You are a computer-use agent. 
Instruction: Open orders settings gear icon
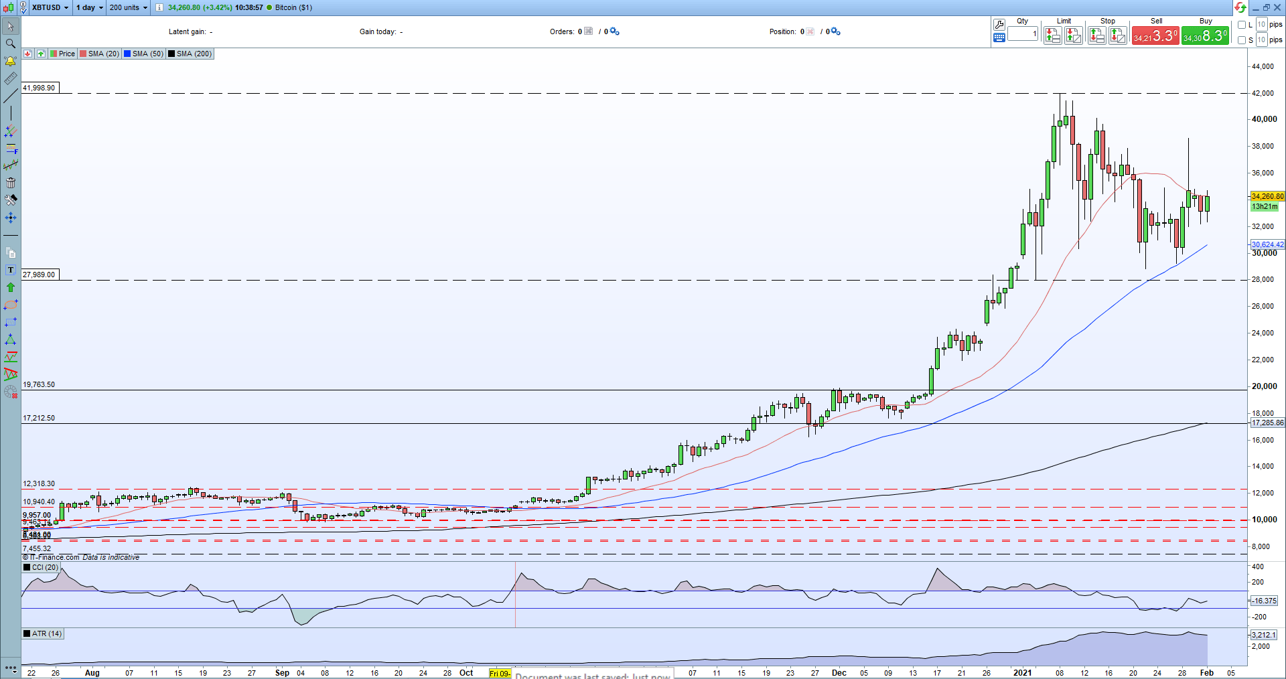pos(615,31)
